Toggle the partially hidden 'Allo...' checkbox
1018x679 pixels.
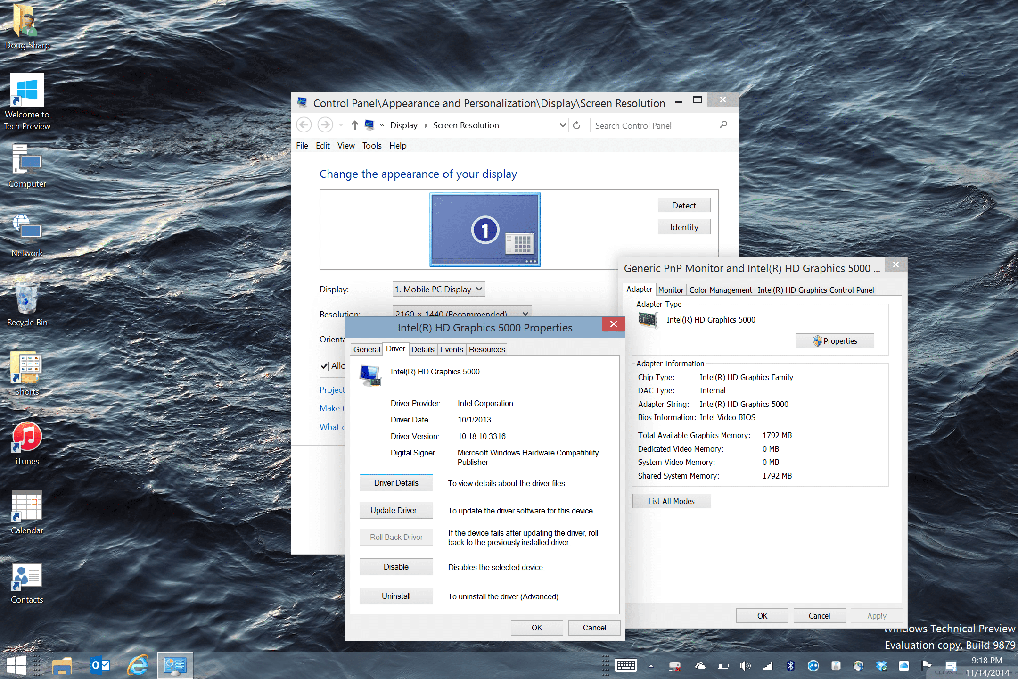coord(324,366)
